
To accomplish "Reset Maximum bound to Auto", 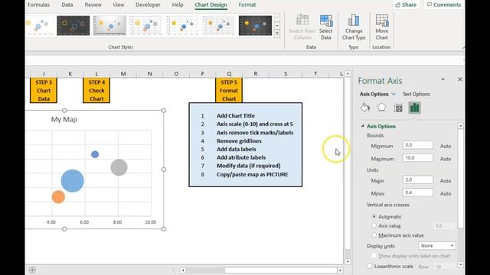I will [446, 159].
